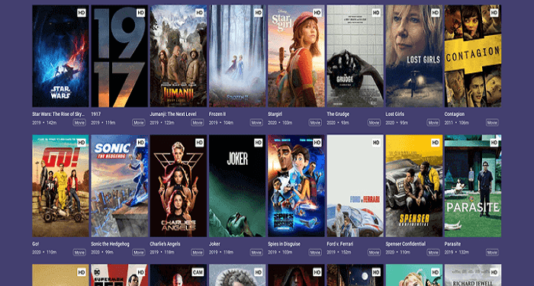Click 'The Grudge' title link

point(338,114)
